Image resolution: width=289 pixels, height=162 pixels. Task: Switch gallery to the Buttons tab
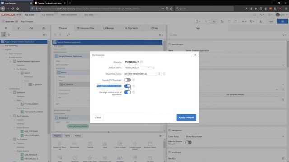coord(78,136)
